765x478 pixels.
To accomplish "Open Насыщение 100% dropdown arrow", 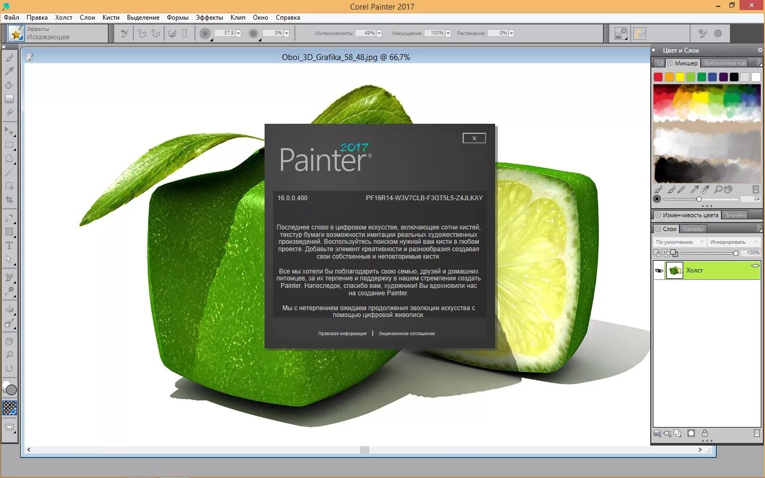I will click(x=448, y=33).
